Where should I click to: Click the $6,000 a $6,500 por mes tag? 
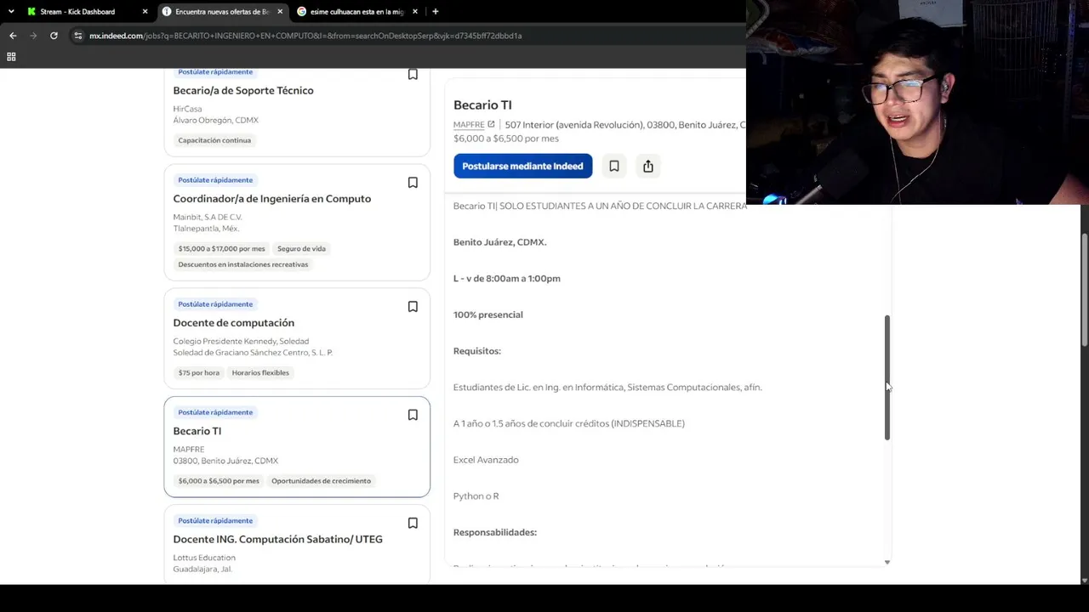point(219,481)
